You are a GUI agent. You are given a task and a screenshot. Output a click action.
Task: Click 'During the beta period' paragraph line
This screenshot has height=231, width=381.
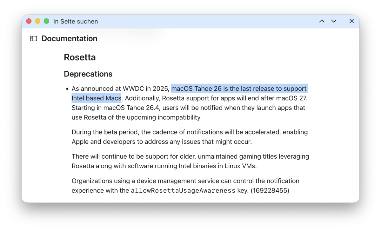190,132
